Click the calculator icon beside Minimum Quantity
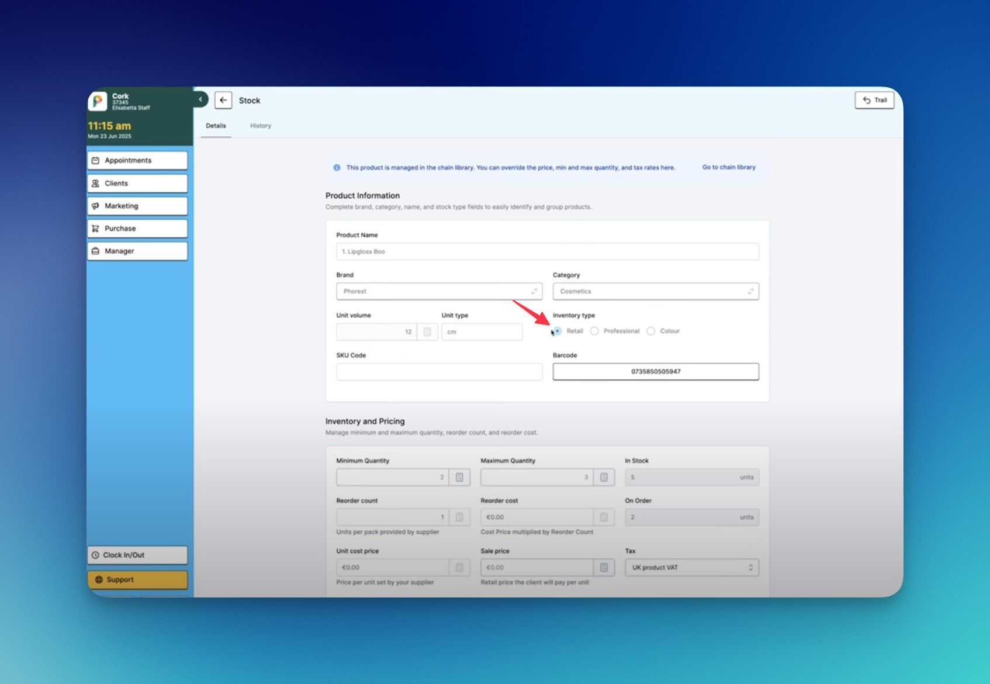 pos(459,478)
